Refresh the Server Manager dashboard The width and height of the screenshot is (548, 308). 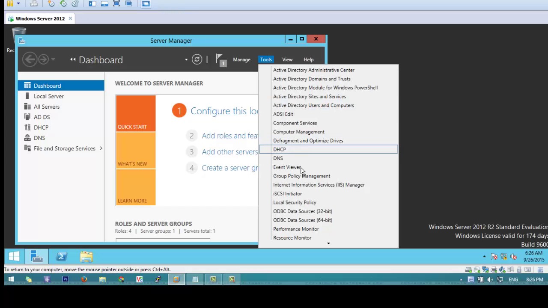coord(197,59)
